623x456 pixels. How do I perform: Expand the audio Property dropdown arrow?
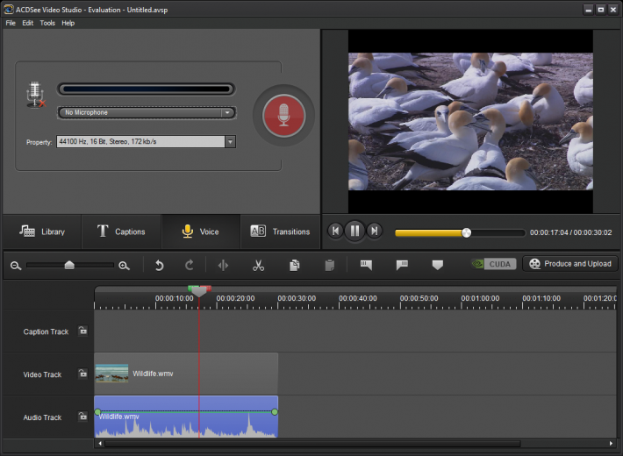[231, 142]
